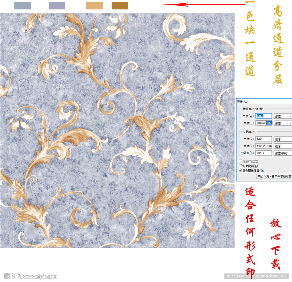Click the dark golden-brown color swatch
The image size is (292, 282).
click(120, 6)
